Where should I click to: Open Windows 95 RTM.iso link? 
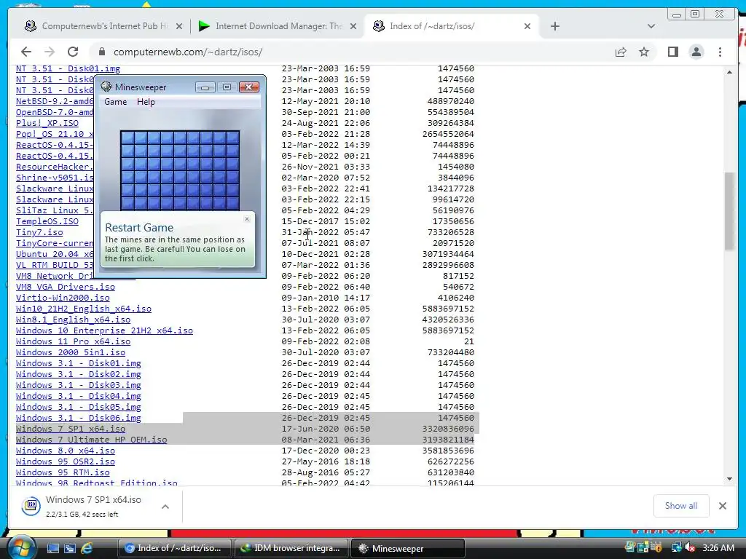63,473
